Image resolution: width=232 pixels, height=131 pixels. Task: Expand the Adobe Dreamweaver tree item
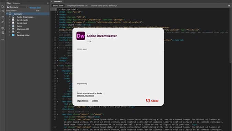click(x=10, y=17)
